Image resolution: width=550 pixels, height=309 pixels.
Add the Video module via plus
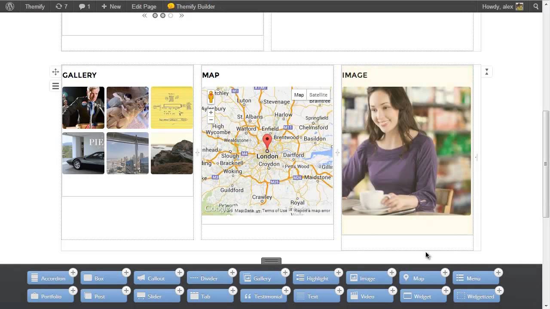point(392,291)
